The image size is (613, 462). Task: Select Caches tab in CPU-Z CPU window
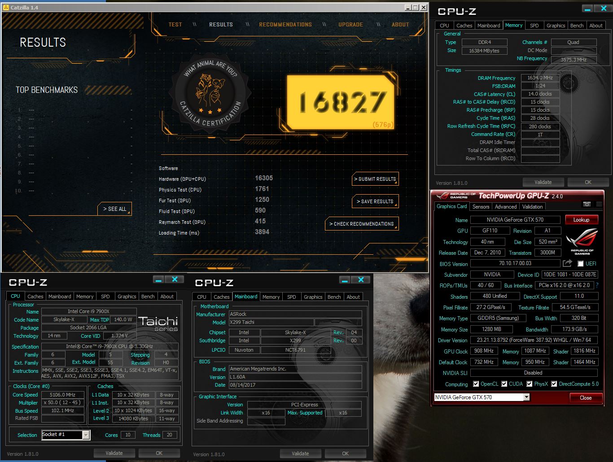(x=35, y=296)
